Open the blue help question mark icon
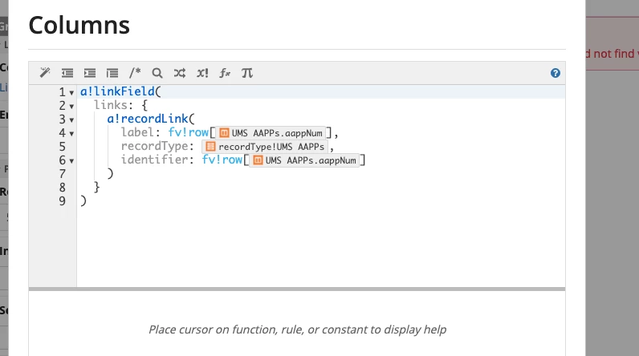 coord(556,73)
